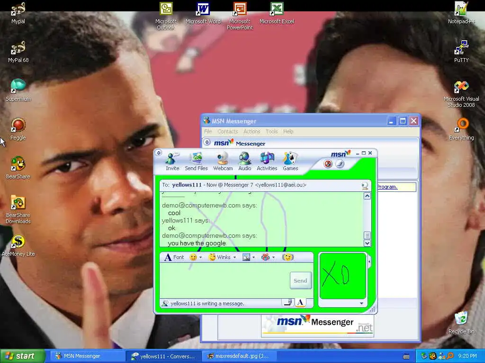
Task: Click the Program link in the main window
Action: (387, 187)
